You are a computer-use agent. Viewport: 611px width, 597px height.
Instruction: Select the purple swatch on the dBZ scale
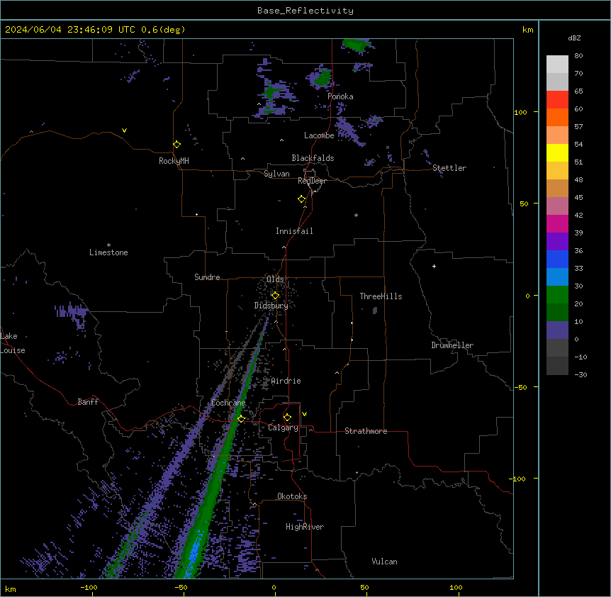click(557, 242)
